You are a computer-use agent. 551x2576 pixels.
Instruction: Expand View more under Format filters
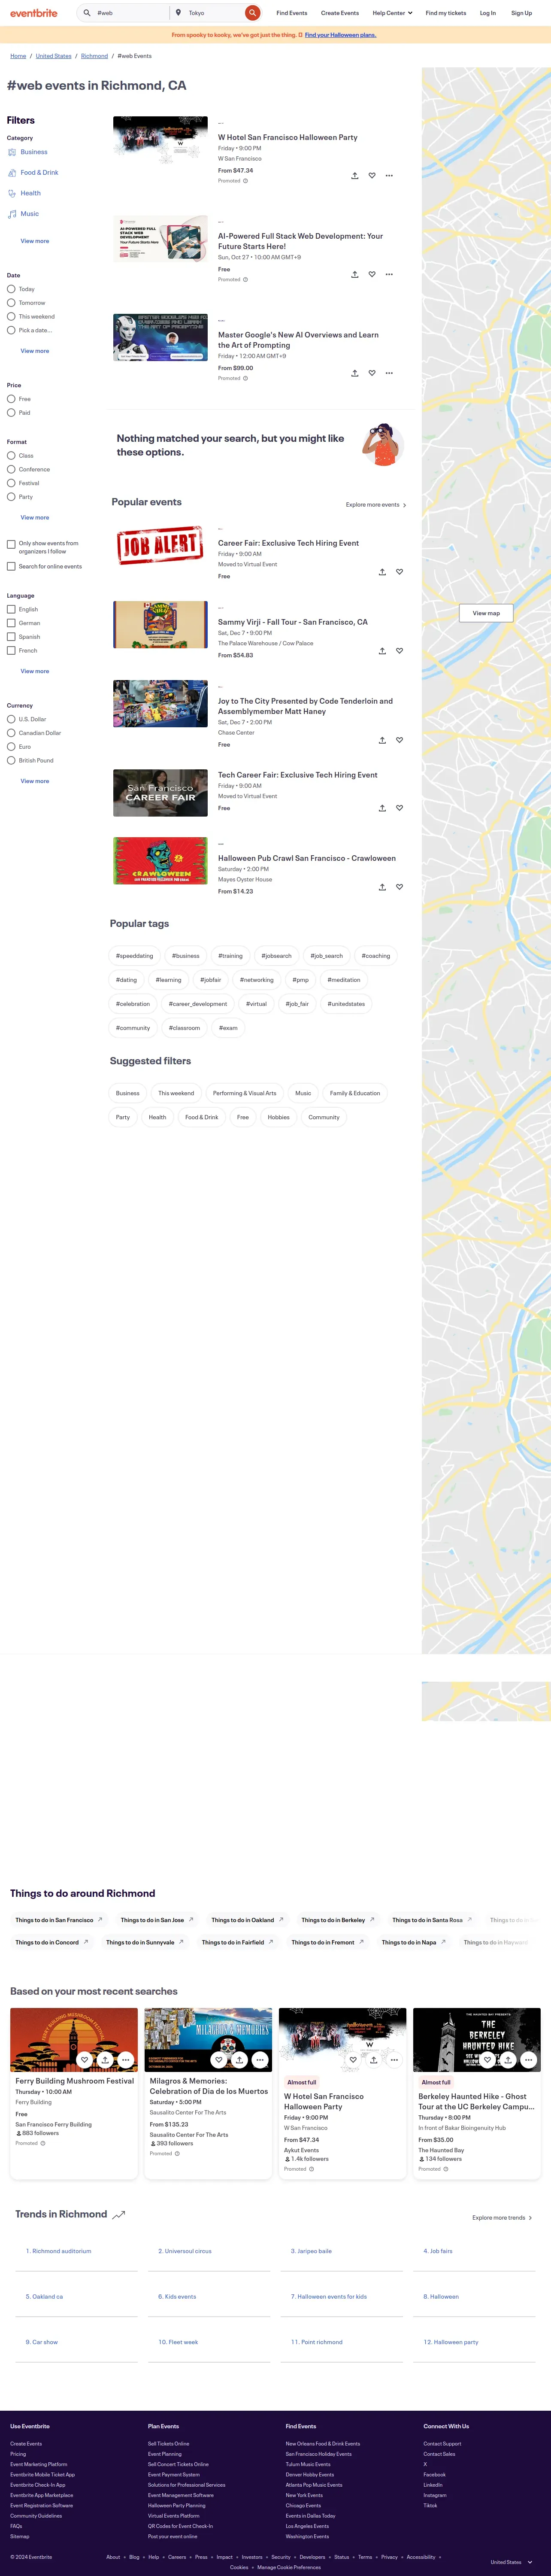click(35, 518)
